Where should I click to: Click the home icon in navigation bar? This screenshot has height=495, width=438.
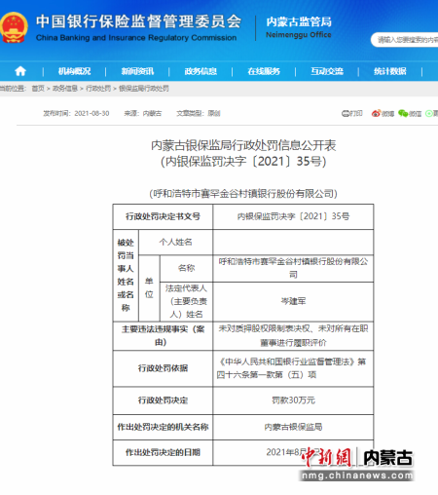(x=20, y=71)
